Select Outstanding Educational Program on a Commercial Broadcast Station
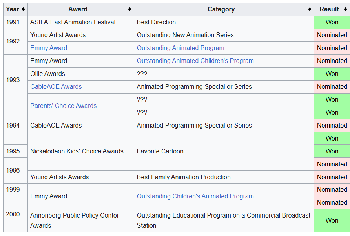350x236 pixels. pyautogui.click(x=223, y=220)
